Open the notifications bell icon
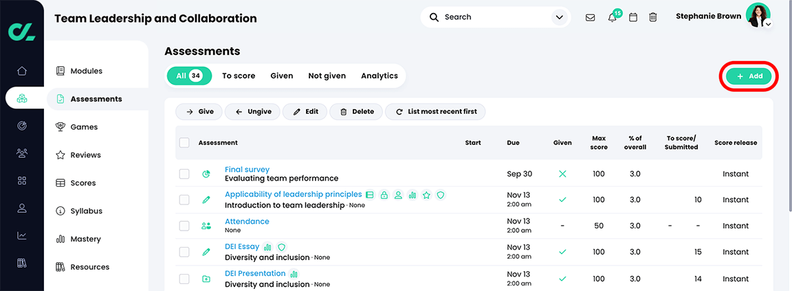The width and height of the screenshot is (792, 291). tap(612, 18)
